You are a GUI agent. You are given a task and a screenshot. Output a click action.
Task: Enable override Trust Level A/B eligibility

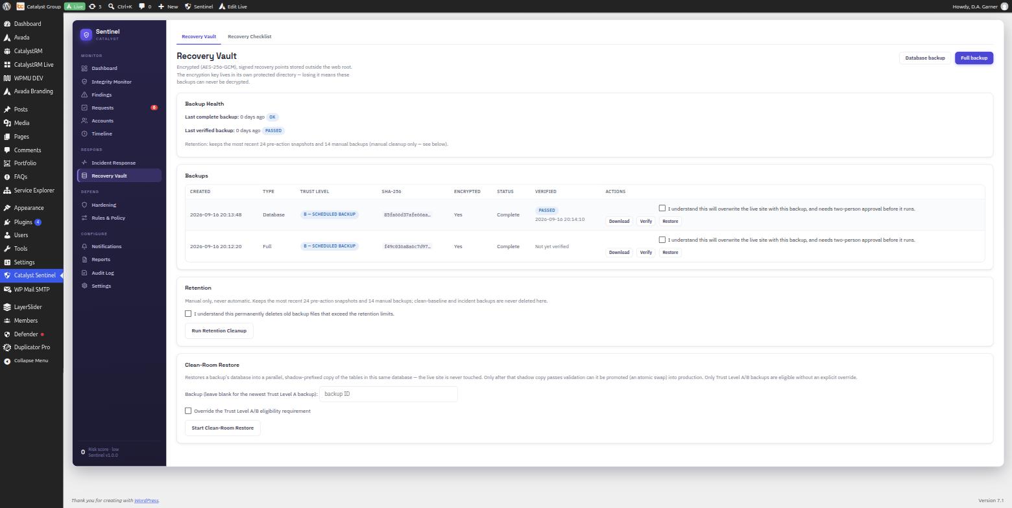(x=188, y=411)
